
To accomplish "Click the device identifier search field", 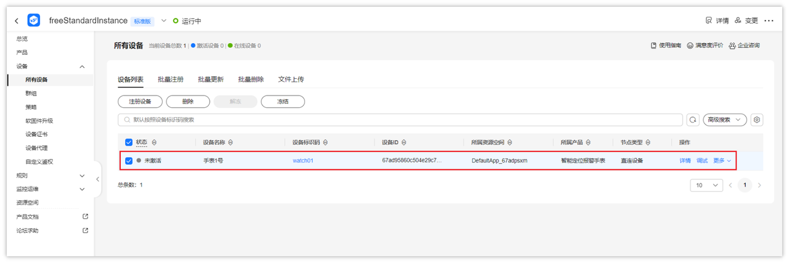I will 400,119.
